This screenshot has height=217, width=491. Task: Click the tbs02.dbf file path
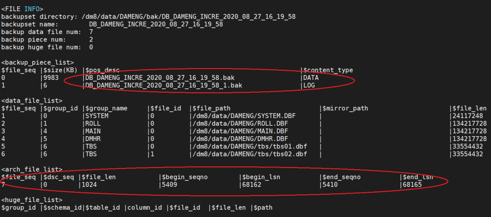coord(249,154)
